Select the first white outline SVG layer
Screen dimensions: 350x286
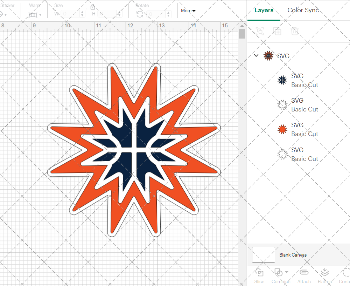click(298, 105)
